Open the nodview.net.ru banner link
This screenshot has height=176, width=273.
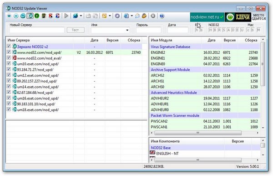click(207, 17)
